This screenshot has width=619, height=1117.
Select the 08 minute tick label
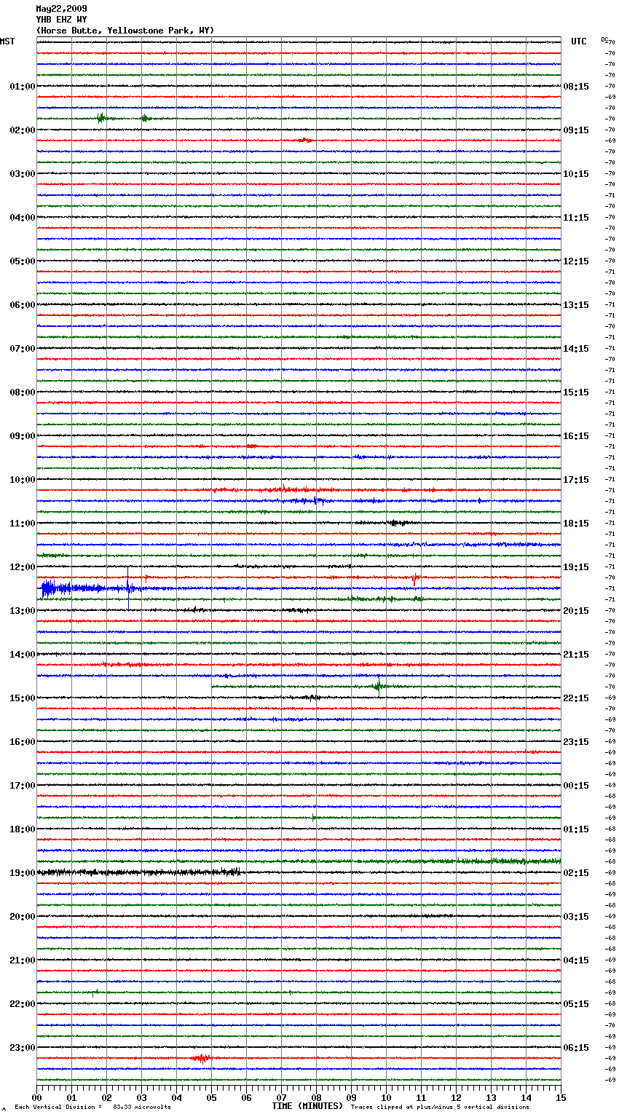(317, 1097)
